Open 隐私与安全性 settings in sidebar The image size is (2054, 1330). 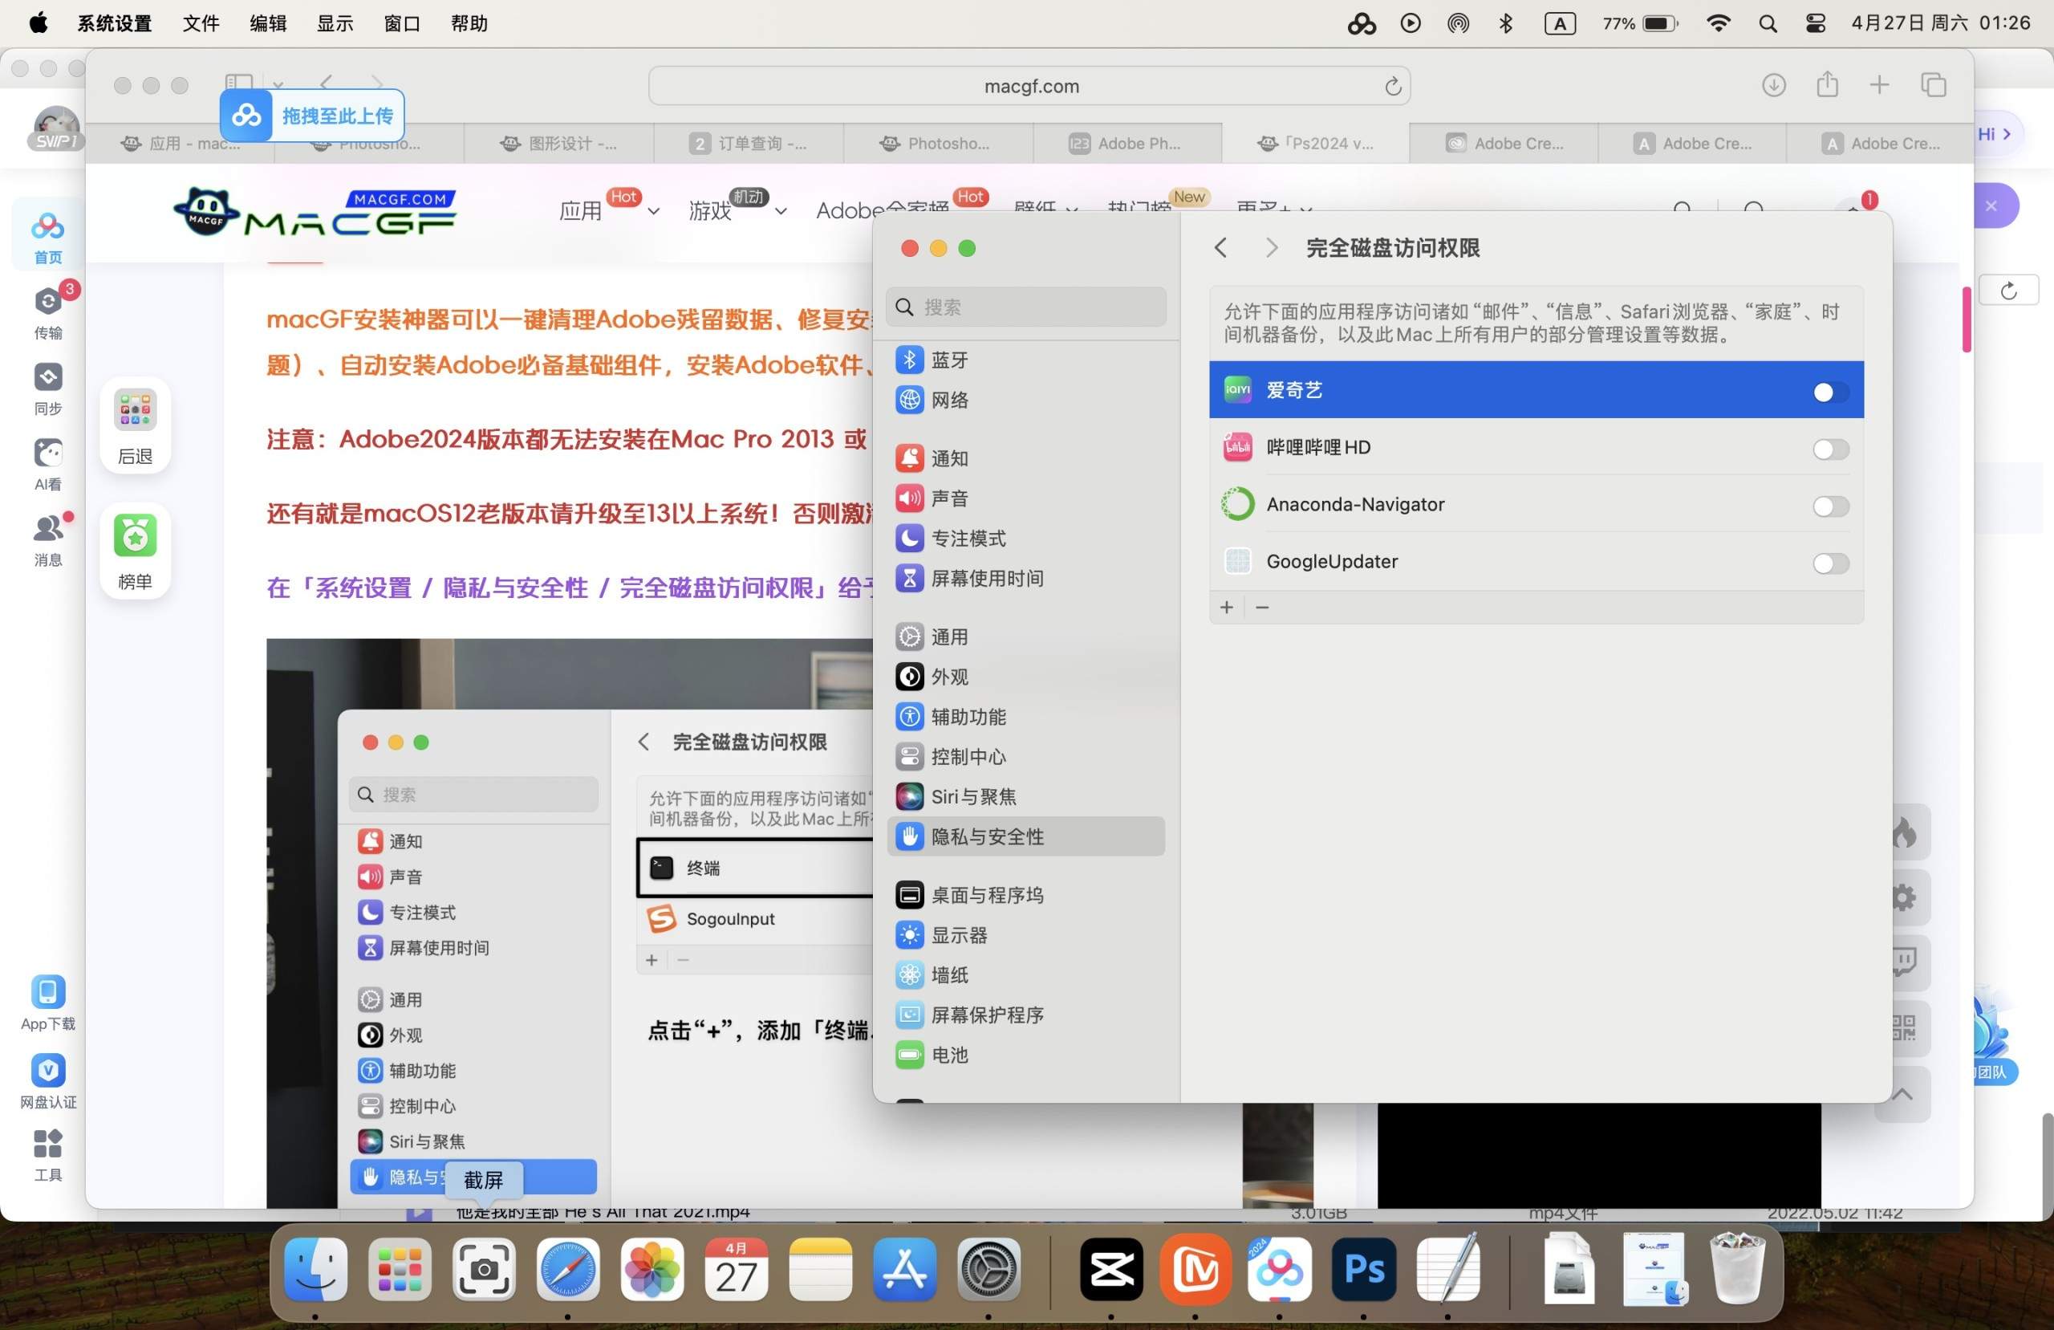tap(986, 836)
